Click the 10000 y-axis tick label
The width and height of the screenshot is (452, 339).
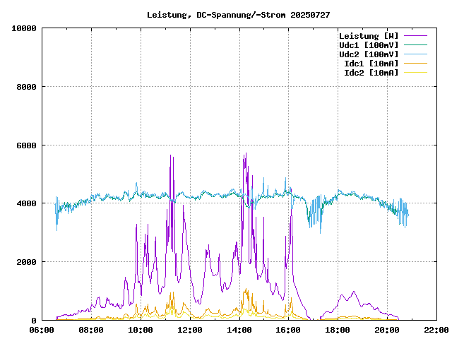(23, 28)
